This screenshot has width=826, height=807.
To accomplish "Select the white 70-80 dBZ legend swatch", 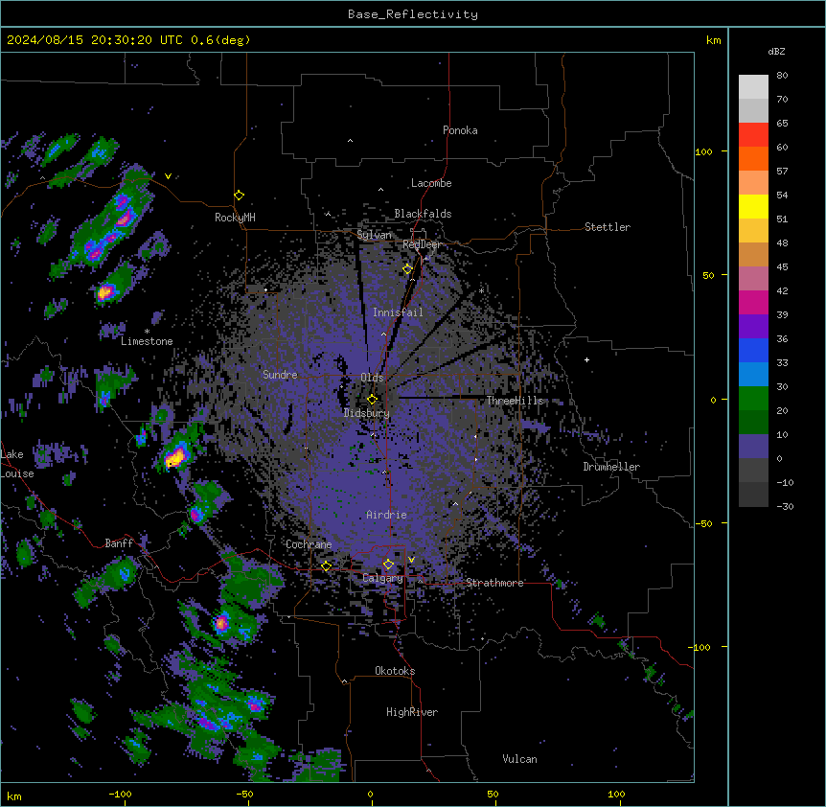I will [753, 87].
